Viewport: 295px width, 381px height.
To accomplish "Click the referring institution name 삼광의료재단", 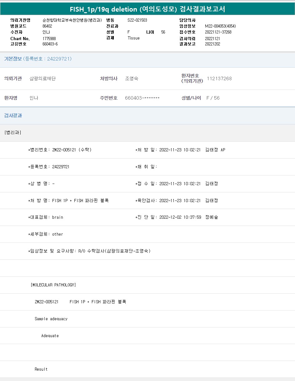I will click(x=42, y=79).
